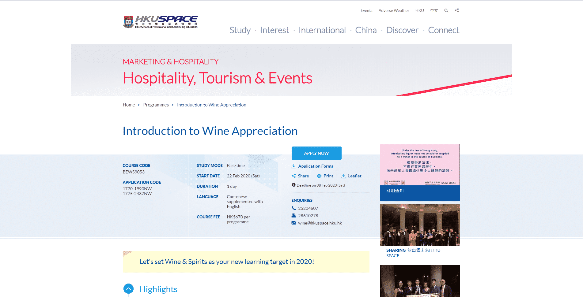583x297 pixels.
Task: Go to Programmes breadcrumb
Action: (156, 105)
